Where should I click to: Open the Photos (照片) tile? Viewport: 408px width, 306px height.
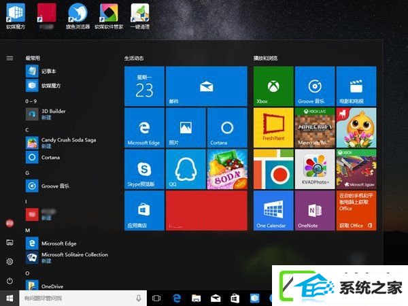pos(186,128)
